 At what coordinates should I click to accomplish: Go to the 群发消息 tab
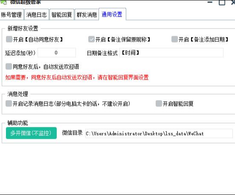(87, 14)
